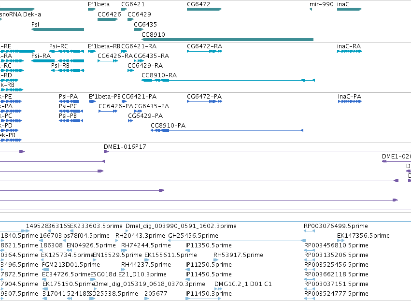The width and height of the screenshot is (411, 301).
Task: Select EST RH74244.5prime
Action: coord(146,245)
